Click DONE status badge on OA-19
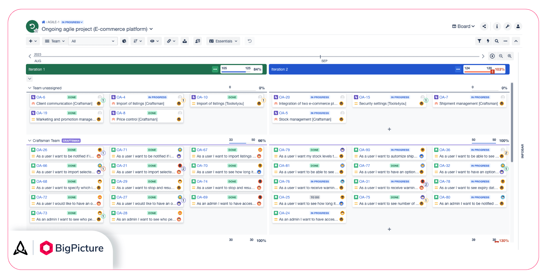The height and width of the screenshot is (279, 547). tap(72, 113)
